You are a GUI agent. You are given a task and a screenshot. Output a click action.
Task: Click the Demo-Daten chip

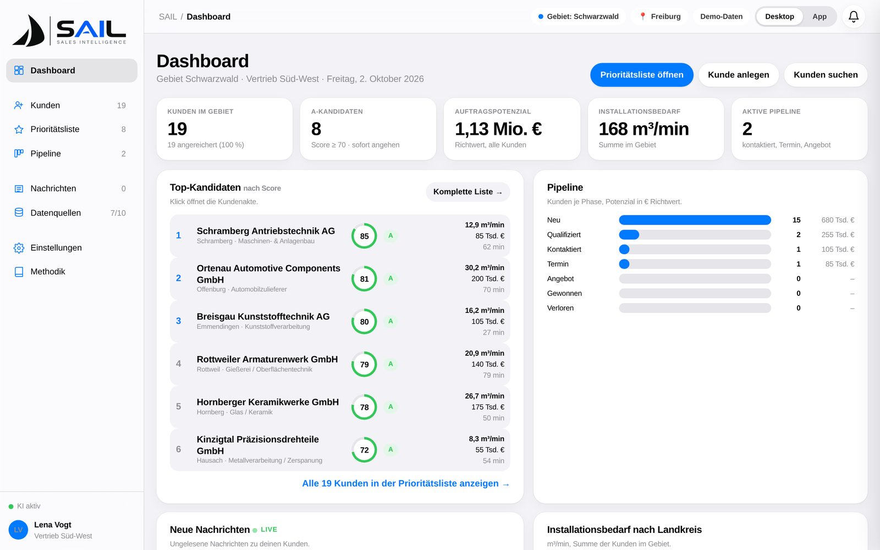pyautogui.click(x=721, y=16)
